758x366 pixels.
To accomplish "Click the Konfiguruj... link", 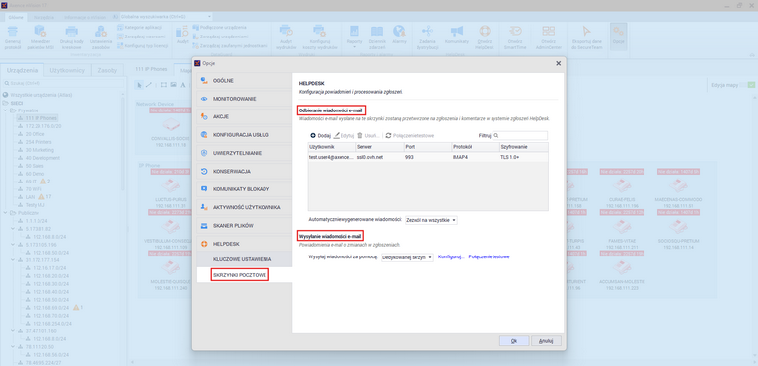I will click(451, 257).
